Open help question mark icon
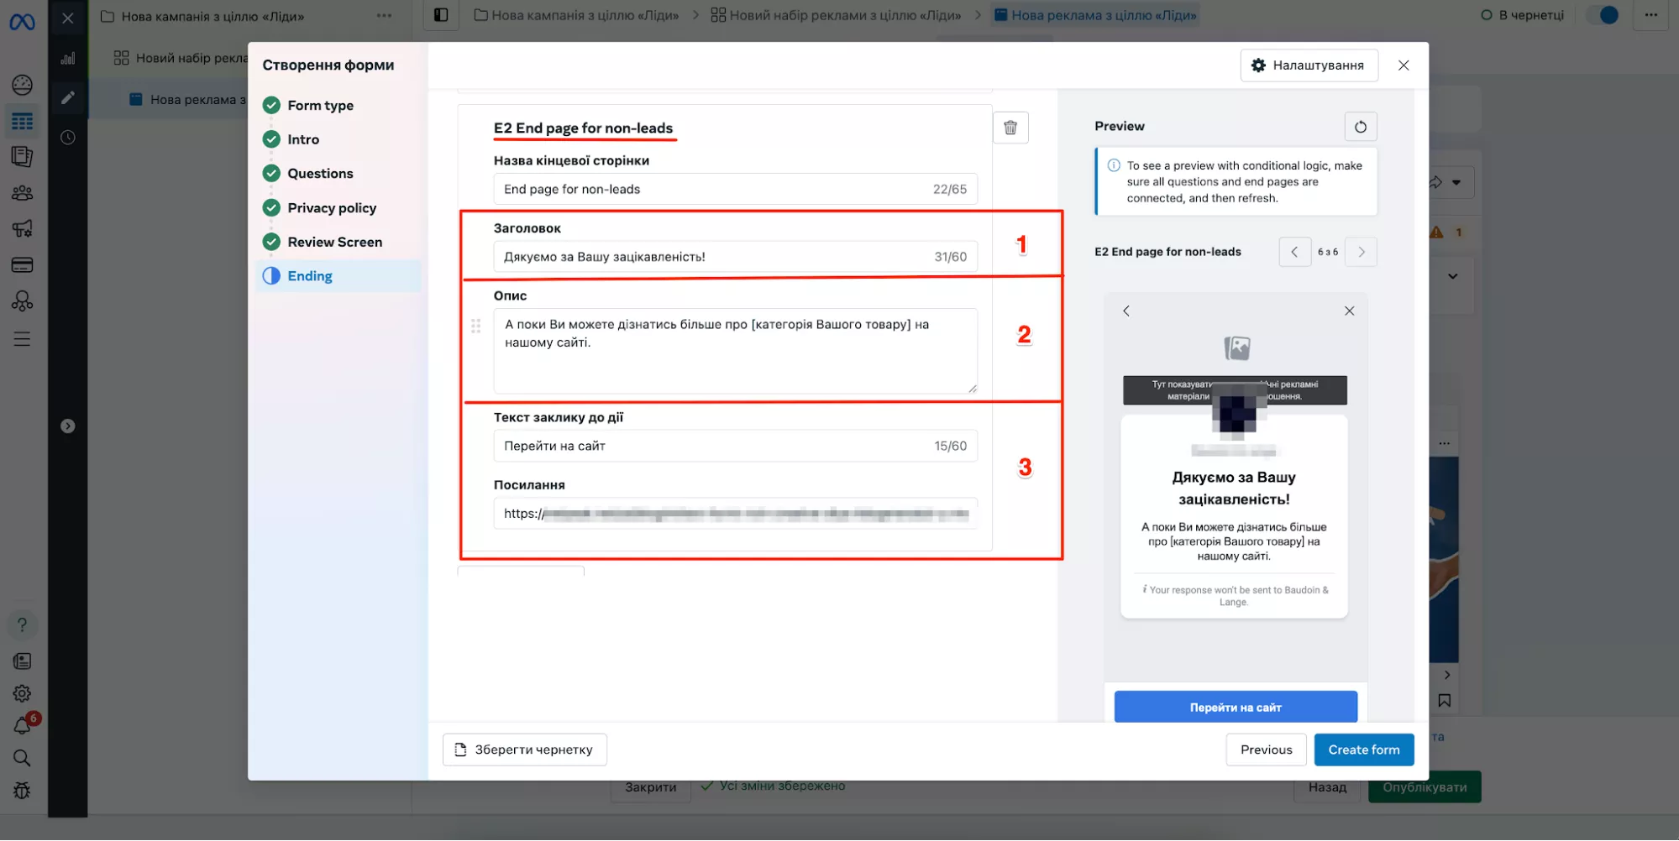The width and height of the screenshot is (1679, 841). click(23, 625)
